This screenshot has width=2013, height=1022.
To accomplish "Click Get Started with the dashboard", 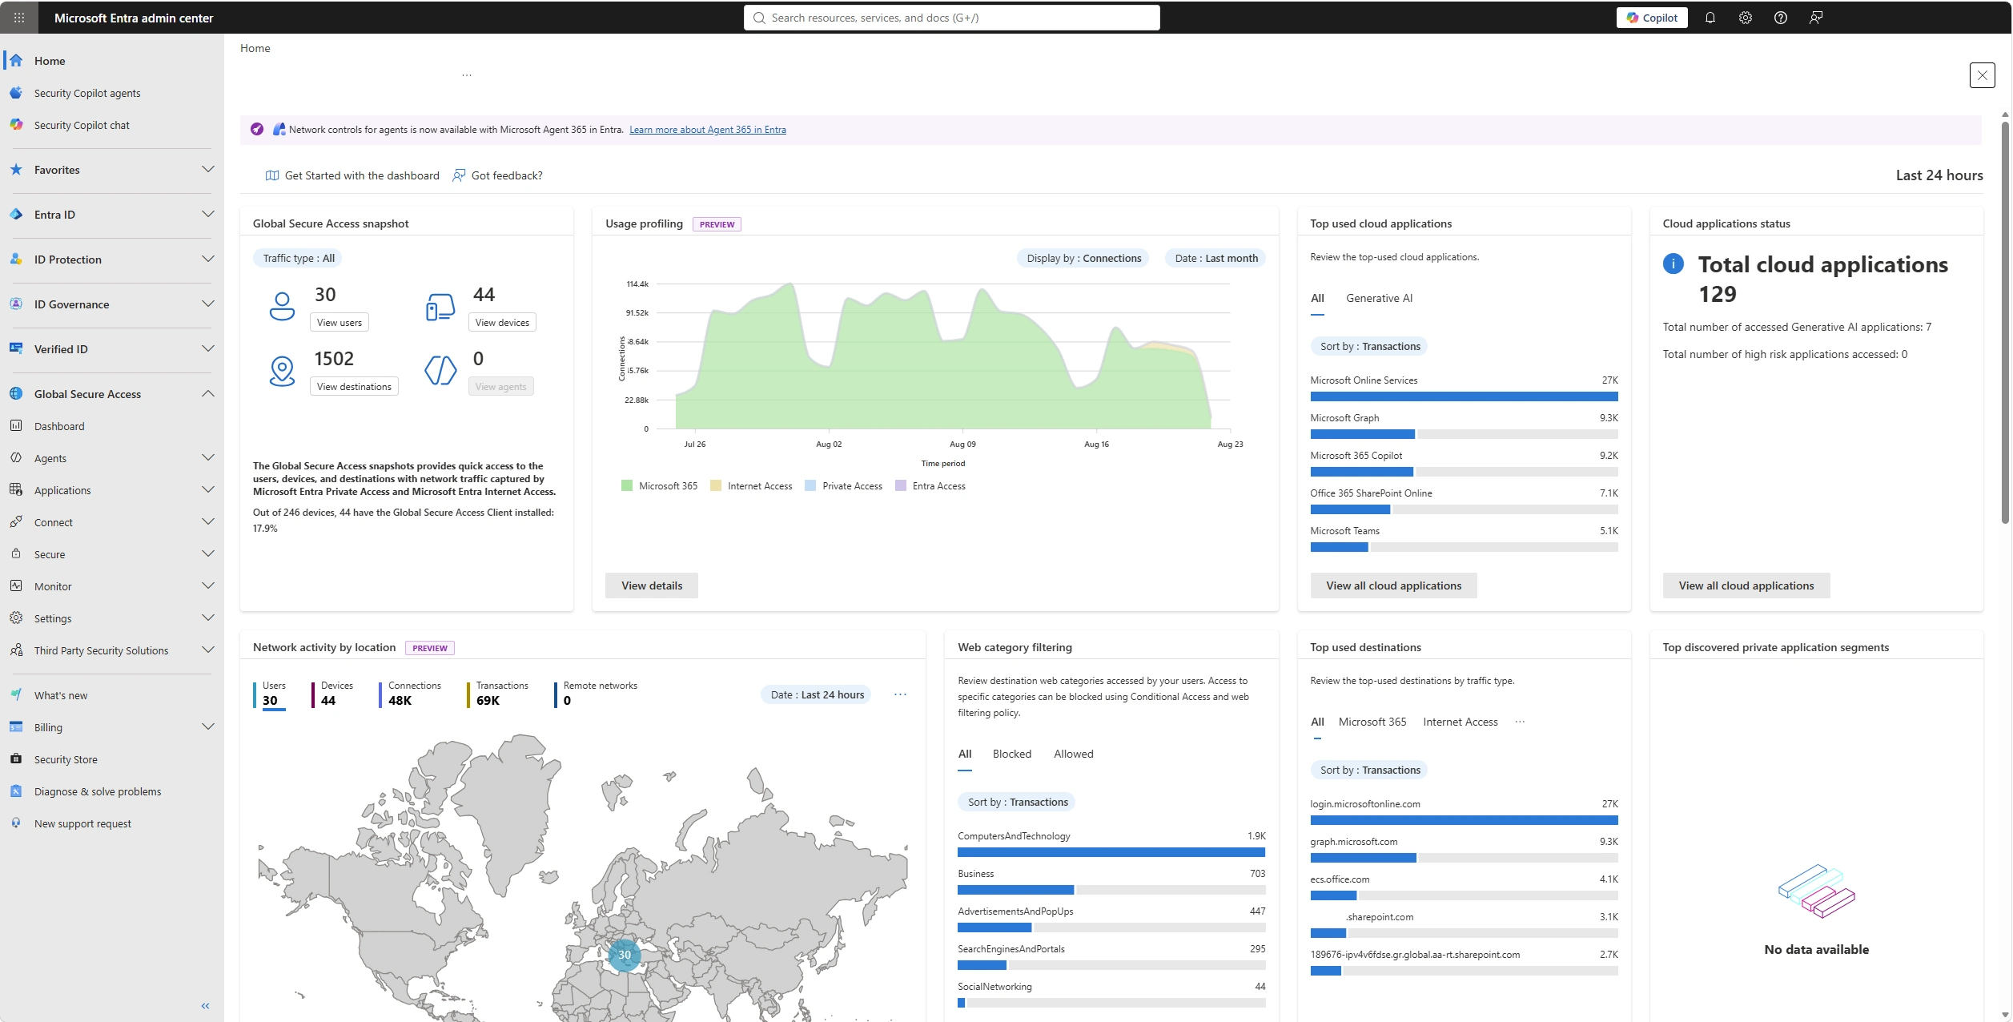I will point(352,175).
